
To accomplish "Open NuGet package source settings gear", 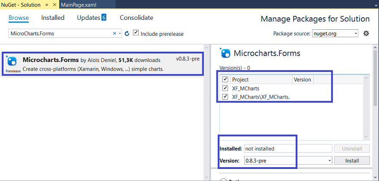I will point(366,34).
